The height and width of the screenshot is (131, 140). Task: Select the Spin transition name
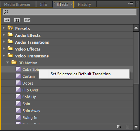pos(26,104)
